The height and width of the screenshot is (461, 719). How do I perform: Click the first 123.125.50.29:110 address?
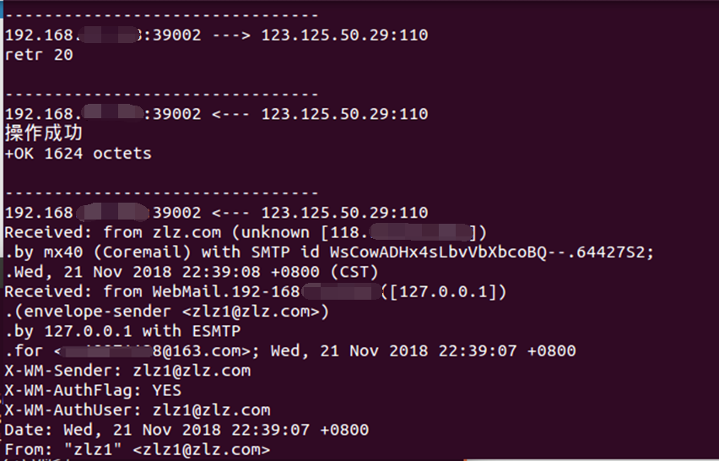[344, 35]
